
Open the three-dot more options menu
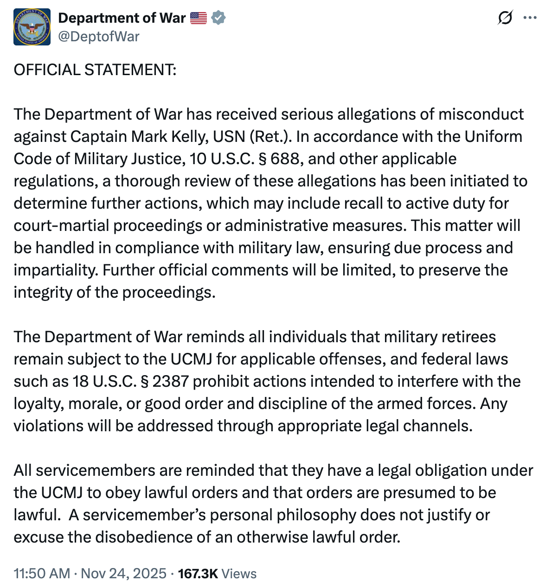(x=530, y=18)
